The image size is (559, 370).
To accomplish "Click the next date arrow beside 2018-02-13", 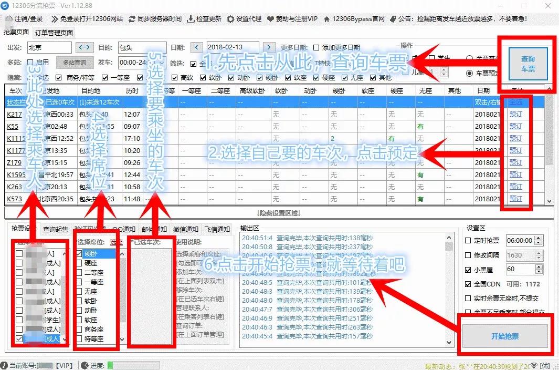I will pyautogui.click(x=269, y=47).
